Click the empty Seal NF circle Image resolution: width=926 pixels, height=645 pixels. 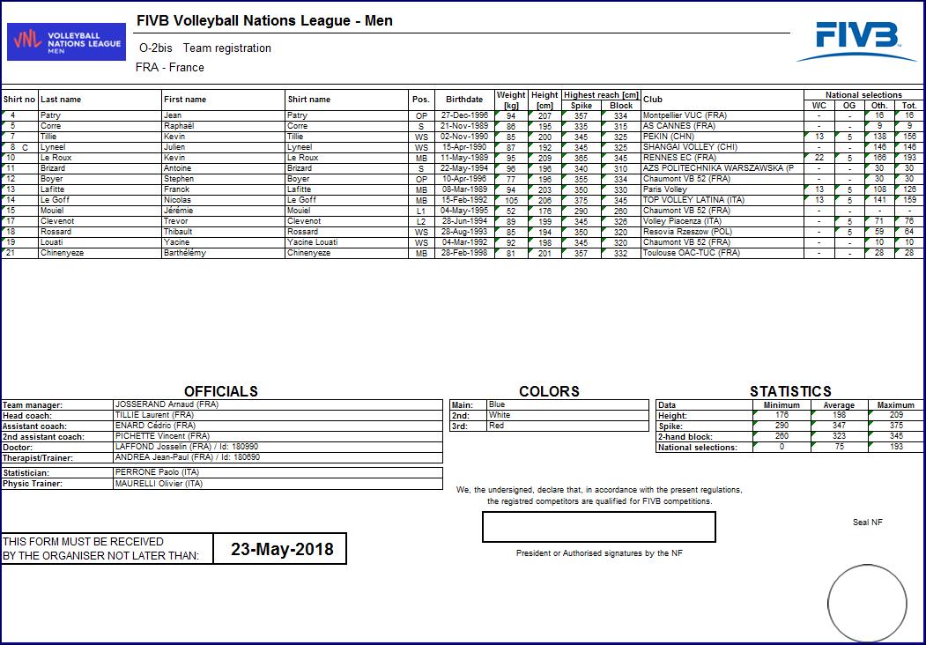(x=867, y=604)
